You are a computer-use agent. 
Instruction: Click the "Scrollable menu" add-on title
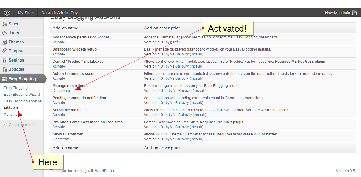tap(67, 110)
